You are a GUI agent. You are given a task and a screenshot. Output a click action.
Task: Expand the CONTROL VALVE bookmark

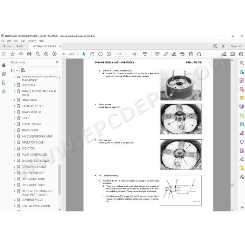(x=15, y=200)
